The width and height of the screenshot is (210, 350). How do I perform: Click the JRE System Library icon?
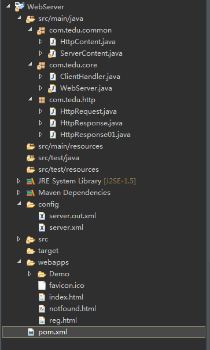(x=31, y=181)
